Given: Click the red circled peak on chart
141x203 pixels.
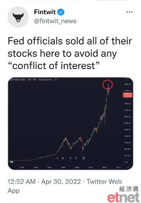Looking at the screenshot, I should (108, 84).
